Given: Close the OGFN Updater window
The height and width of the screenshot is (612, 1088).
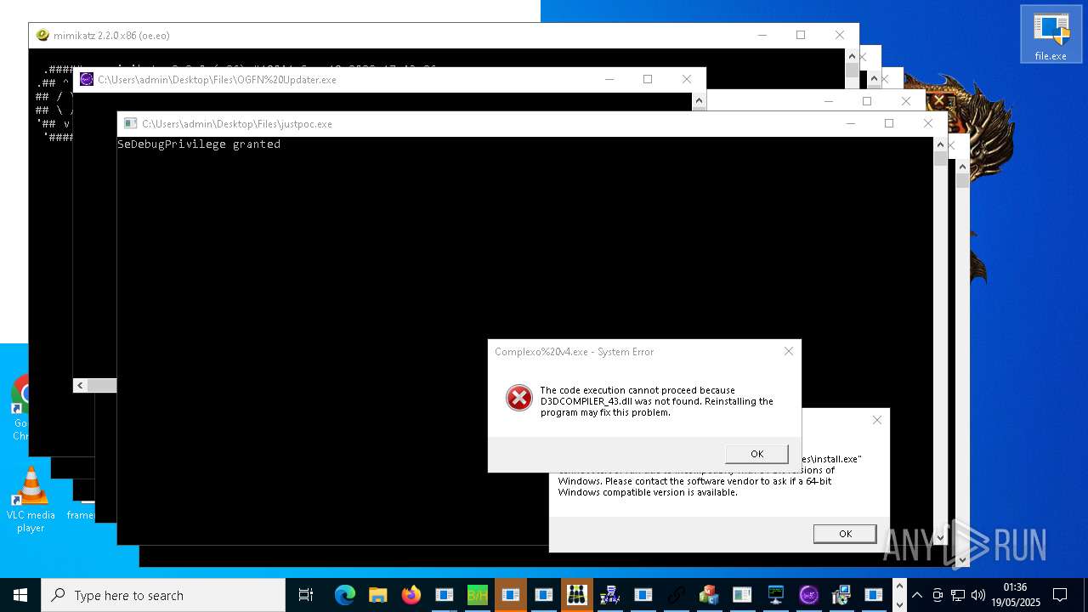Looking at the screenshot, I should click(x=687, y=79).
